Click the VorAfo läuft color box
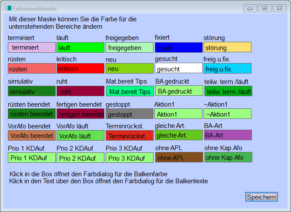Image resolution: width=291 pixels, height=212 pixels. [80, 135]
